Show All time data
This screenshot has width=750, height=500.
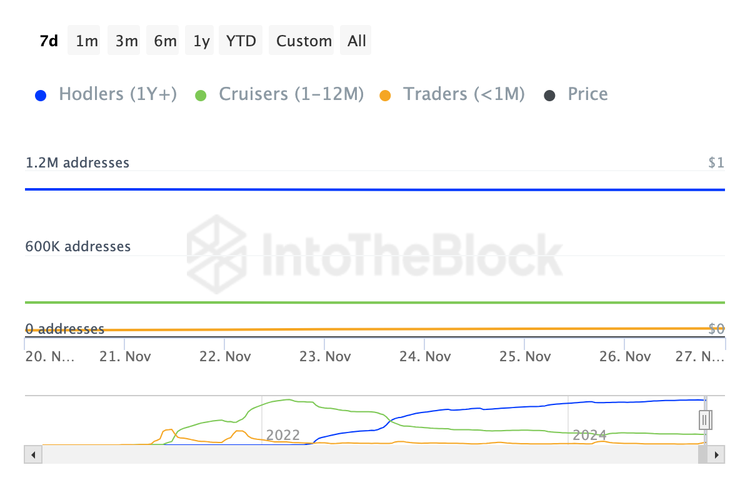tap(357, 41)
